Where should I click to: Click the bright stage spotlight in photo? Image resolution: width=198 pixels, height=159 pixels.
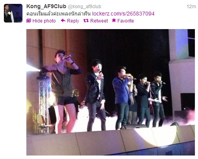(32, 68)
